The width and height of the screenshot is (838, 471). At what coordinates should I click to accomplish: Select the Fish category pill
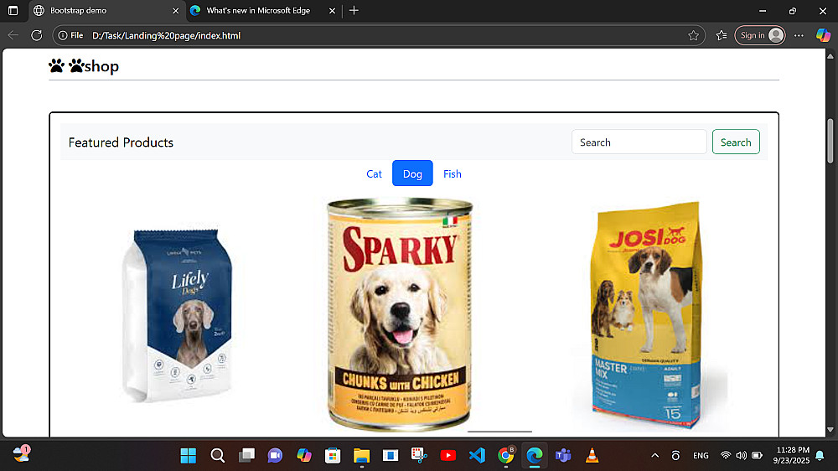pyautogui.click(x=453, y=173)
